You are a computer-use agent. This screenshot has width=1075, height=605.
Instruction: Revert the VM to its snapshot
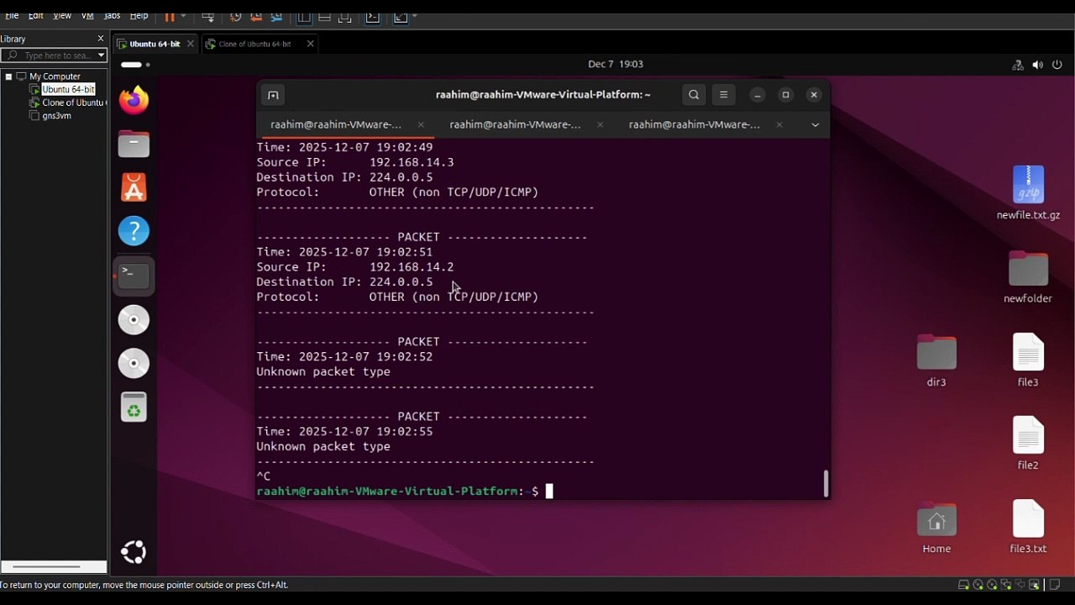255,16
